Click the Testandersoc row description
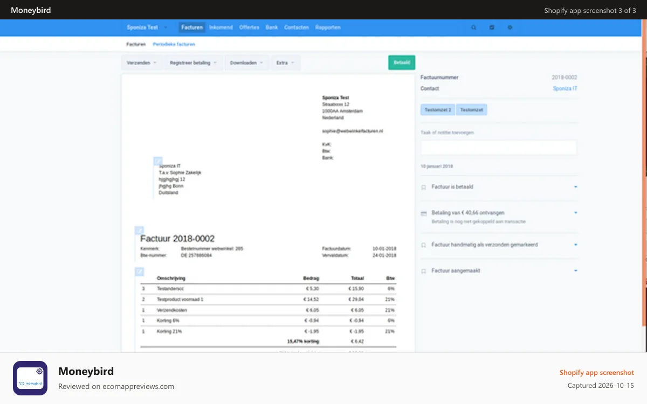 (x=170, y=289)
